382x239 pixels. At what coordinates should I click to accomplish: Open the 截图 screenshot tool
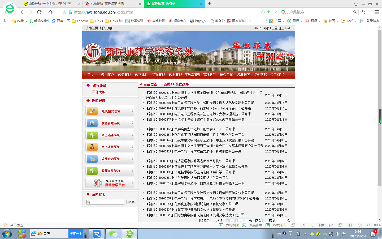tap(325, 21)
